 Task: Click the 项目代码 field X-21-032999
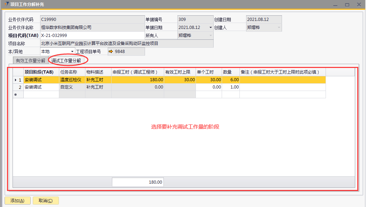click(x=92, y=36)
